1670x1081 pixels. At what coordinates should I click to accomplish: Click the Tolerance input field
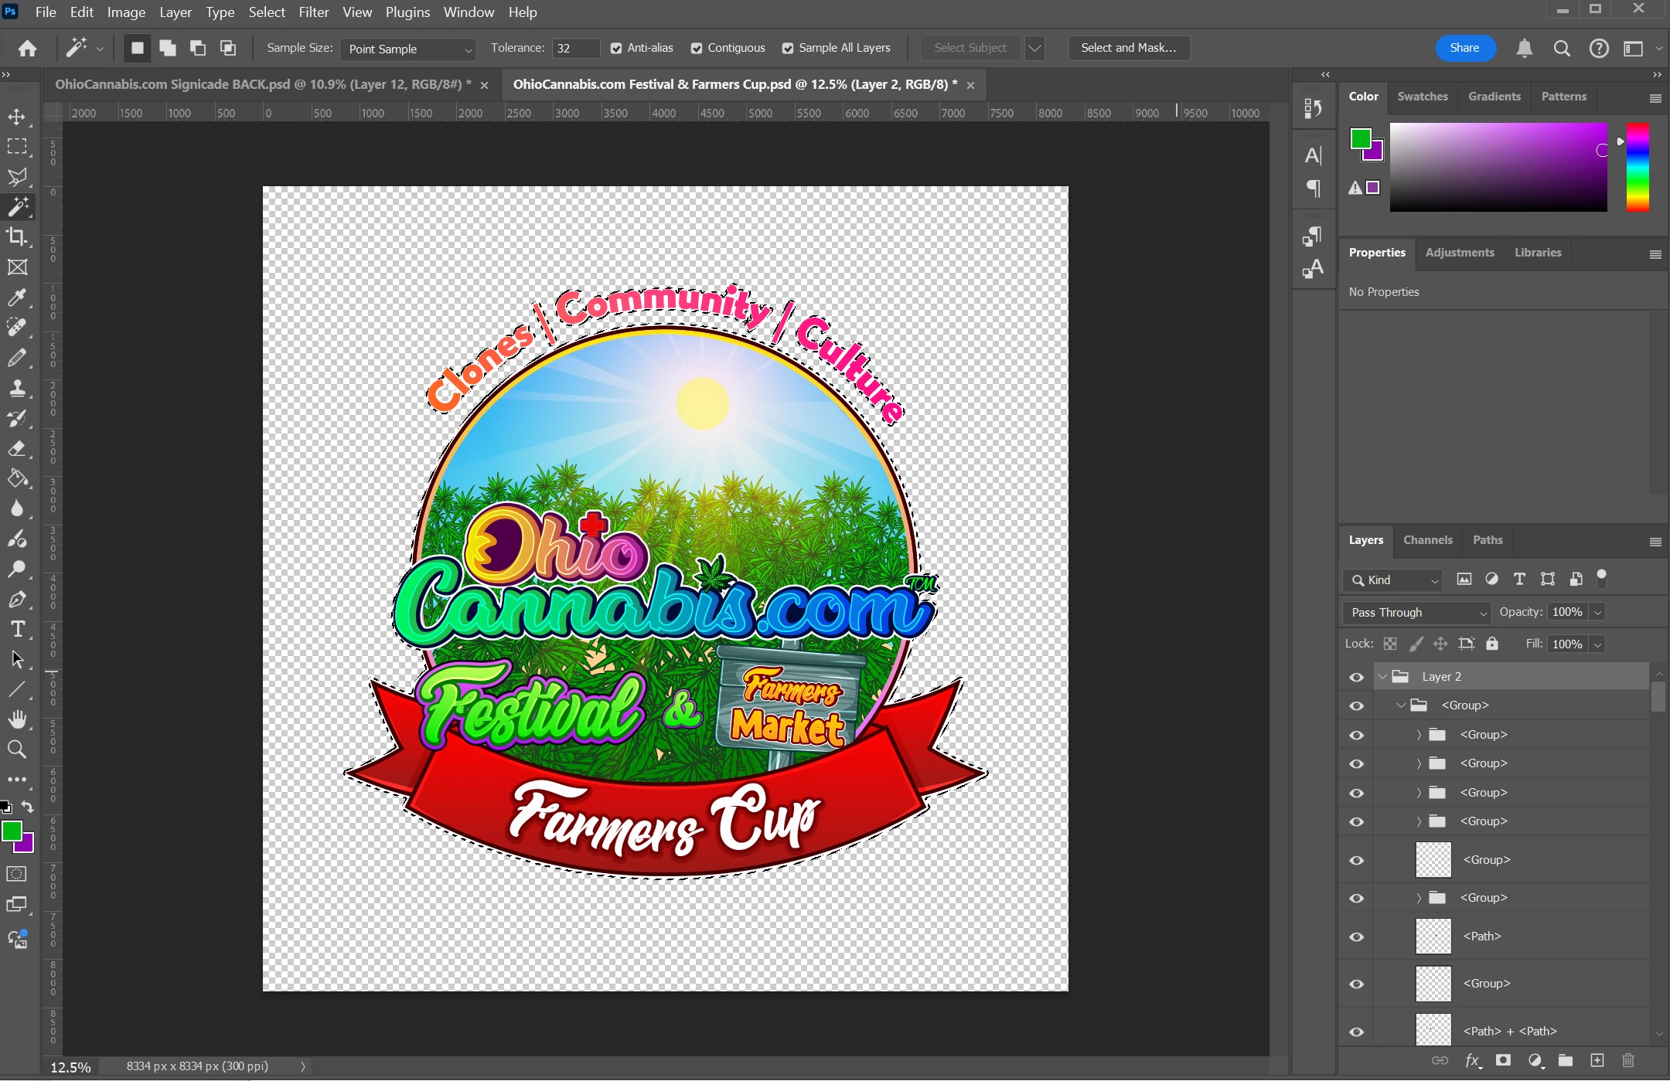576,48
